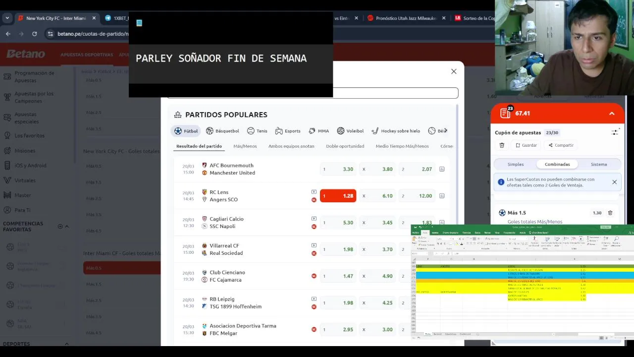Open statistics icon for RC Lens match
634x357 pixels.
(x=442, y=196)
